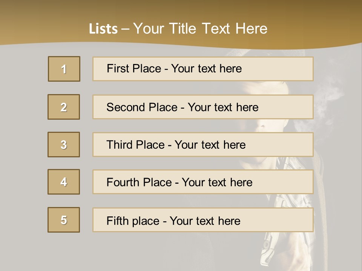
Task: Click the bold word "Lists" in title
Action: [x=103, y=29]
